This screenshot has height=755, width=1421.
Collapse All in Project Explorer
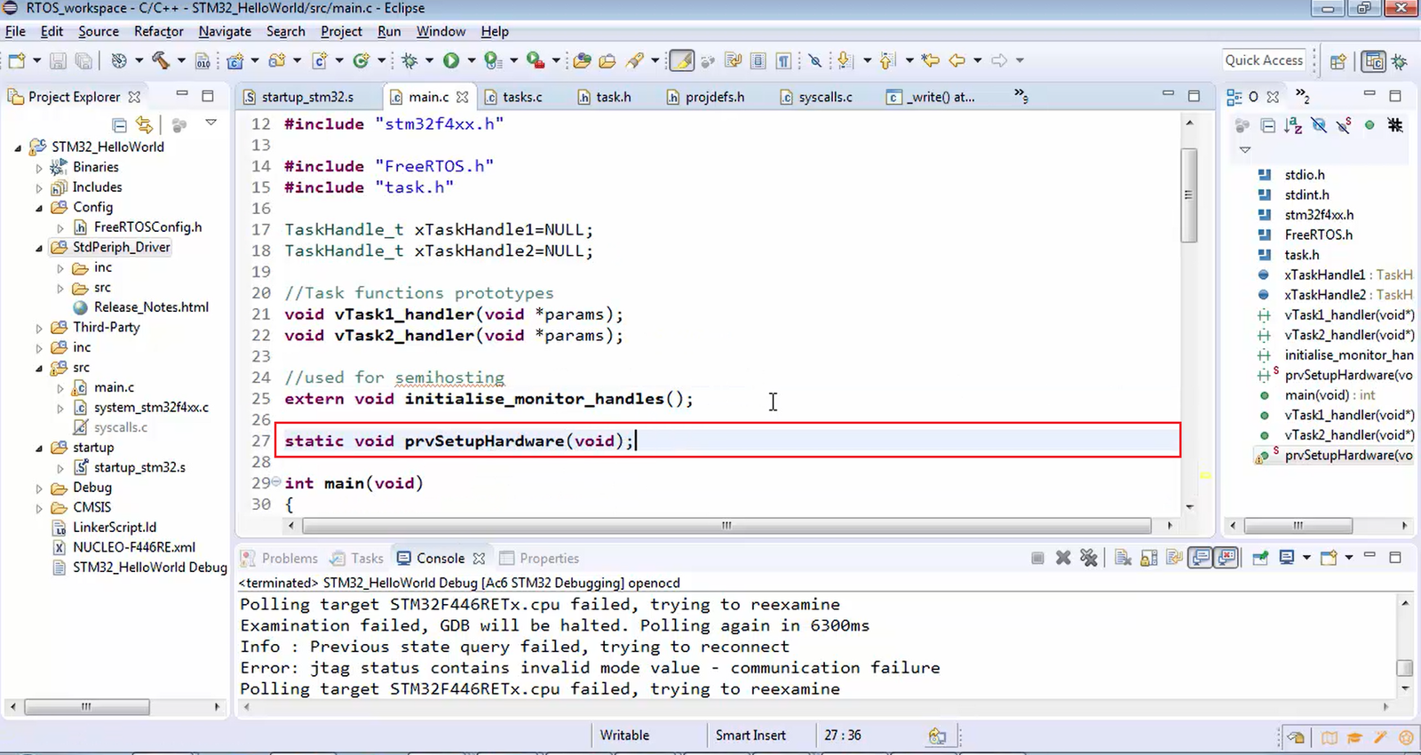120,125
